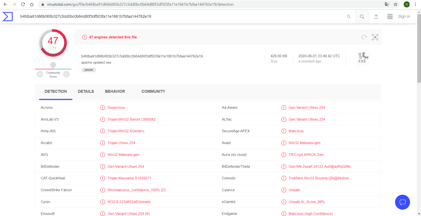The image size is (421, 216).
Task: Click AVG Win32:Malware-gen result
Action: (x=123, y=155)
